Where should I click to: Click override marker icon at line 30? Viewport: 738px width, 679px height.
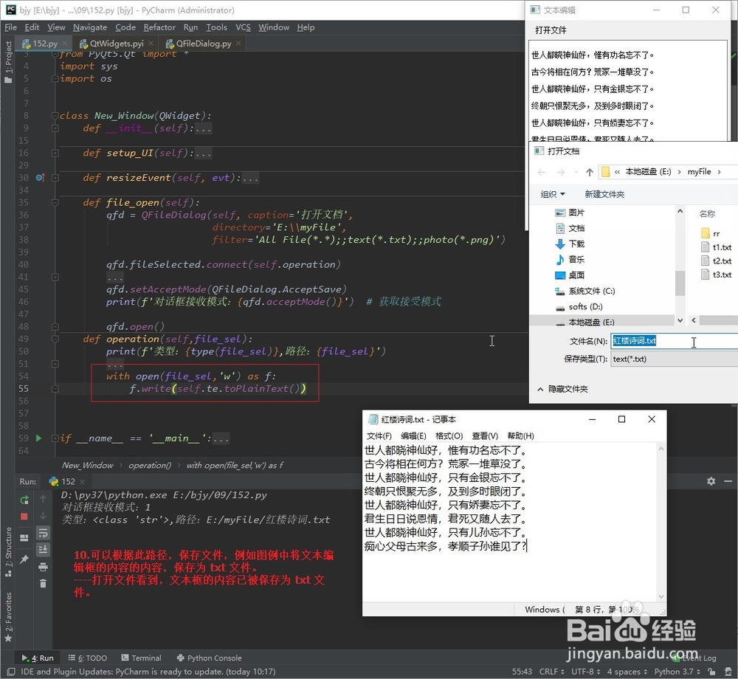40,177
